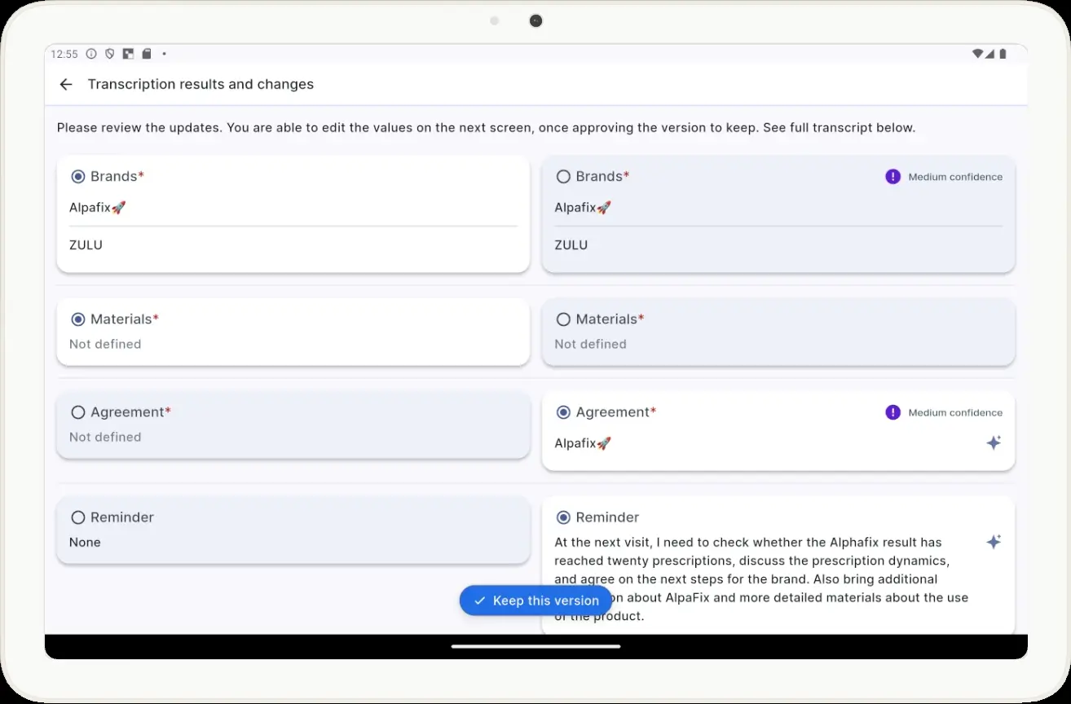
Task: Go back using the arrow icon
Action: [x=66, y=84]
